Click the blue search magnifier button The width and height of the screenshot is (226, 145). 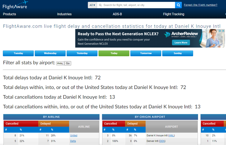[178, 5]
